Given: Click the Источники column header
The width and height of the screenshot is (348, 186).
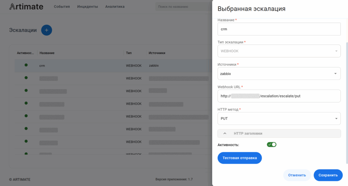Looking at the screenshot, I should click(x=157, y=53).
